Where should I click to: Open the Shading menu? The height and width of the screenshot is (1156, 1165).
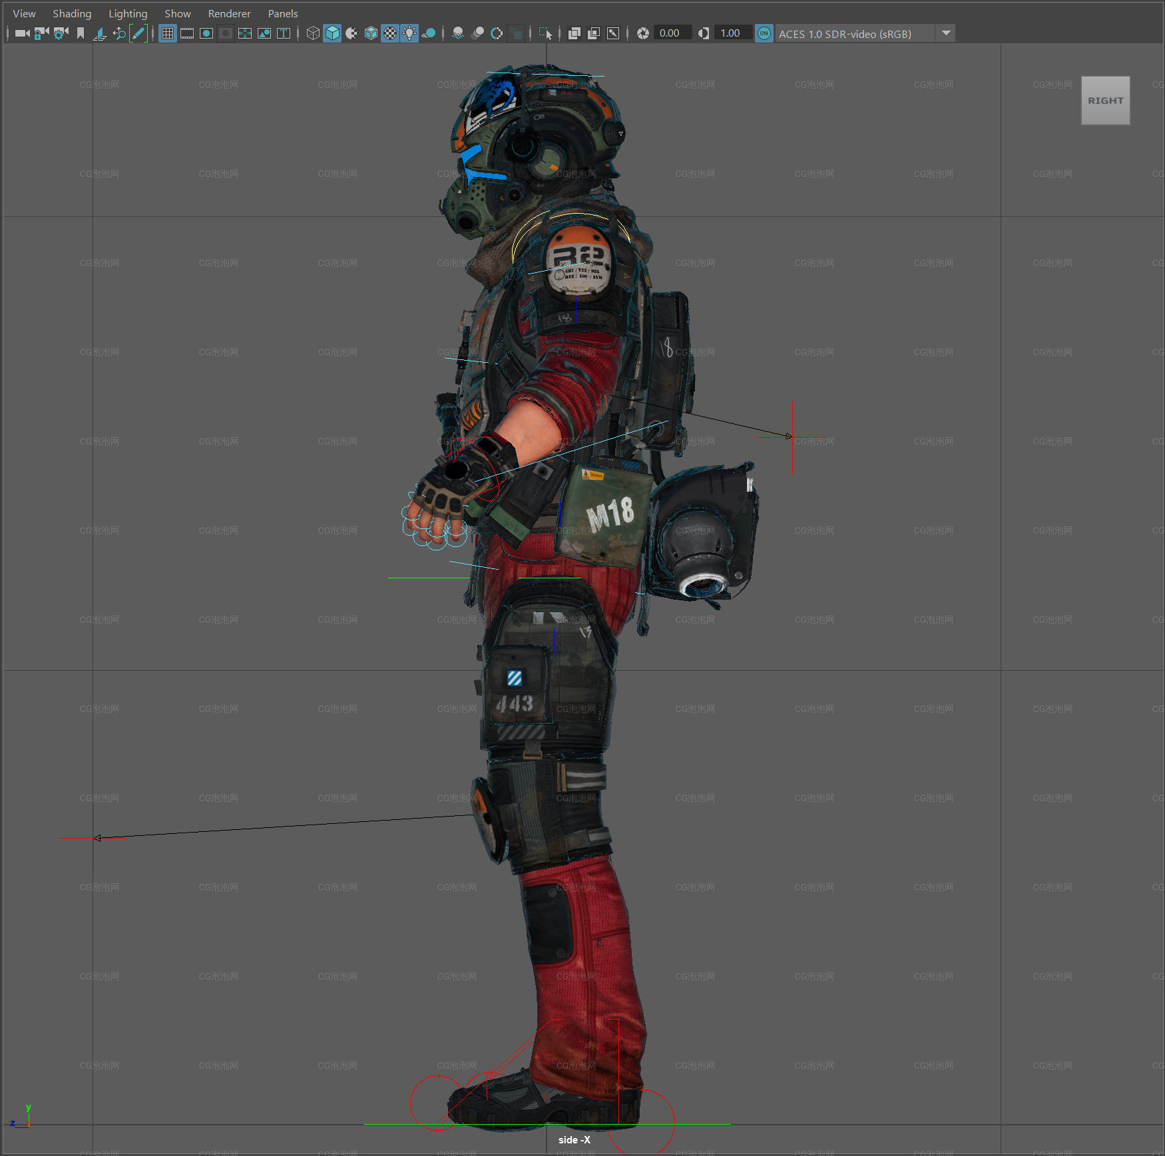tap(72, 13)
